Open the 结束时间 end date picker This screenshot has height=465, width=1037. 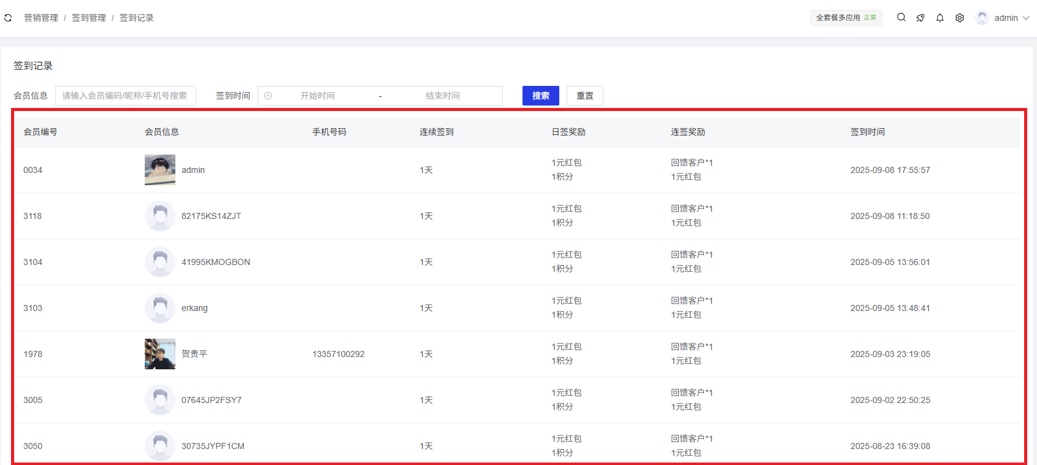[x=442, y=96]
